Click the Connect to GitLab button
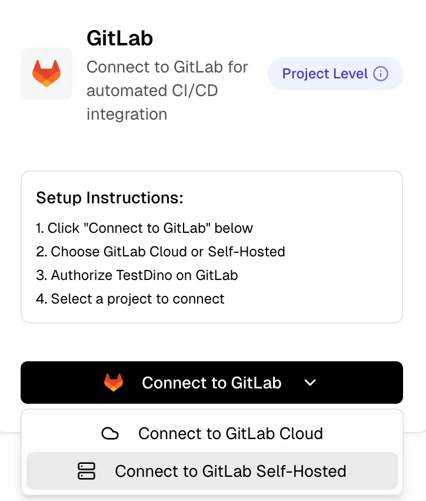The height and width of the screenshot is (501, 426). (x=212, y=383)
